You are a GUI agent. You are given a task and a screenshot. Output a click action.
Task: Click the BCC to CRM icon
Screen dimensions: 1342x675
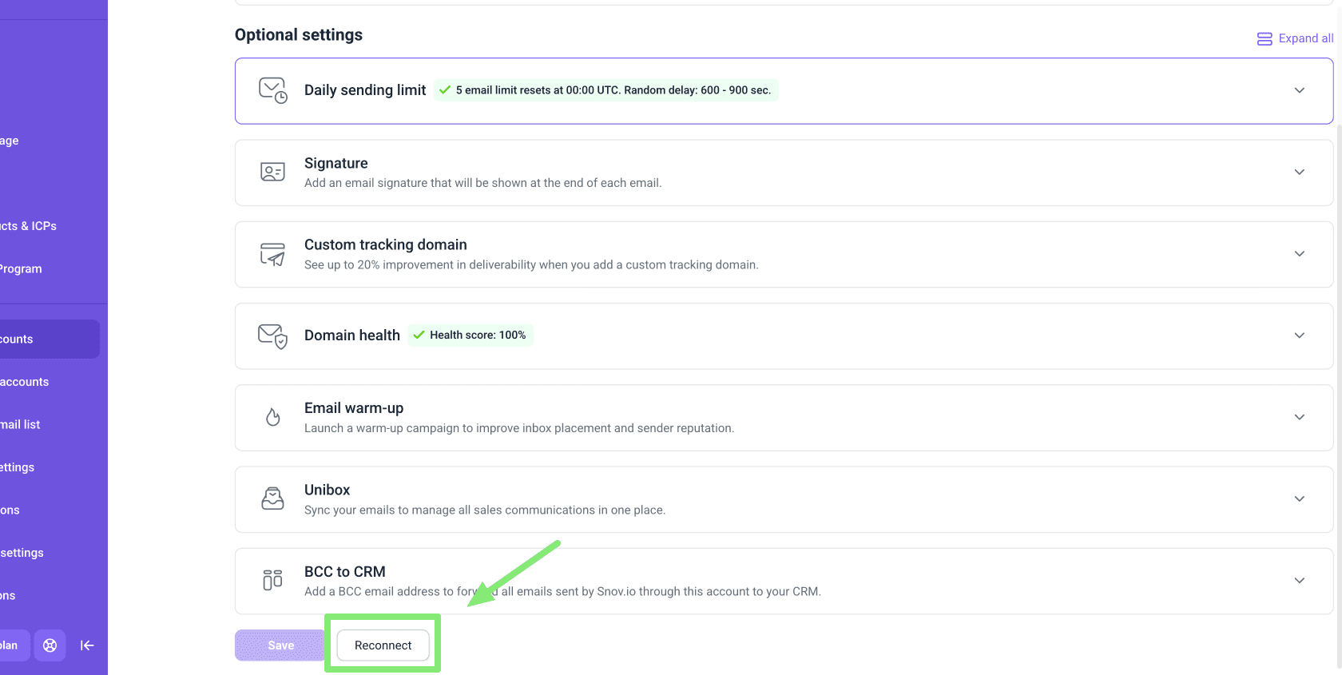tap(272, 580)
